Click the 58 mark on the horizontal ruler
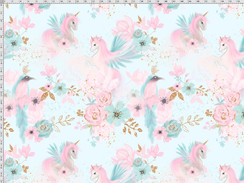Screen dimensions: 244x183 point(239,2)
